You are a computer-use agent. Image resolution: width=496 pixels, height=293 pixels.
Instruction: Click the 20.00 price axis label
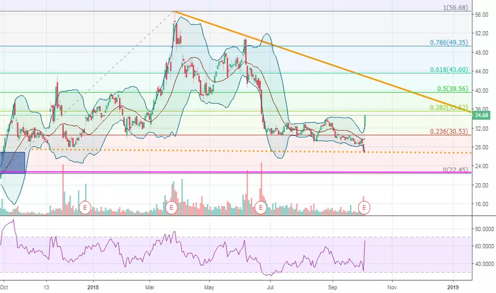coord(482,185)
